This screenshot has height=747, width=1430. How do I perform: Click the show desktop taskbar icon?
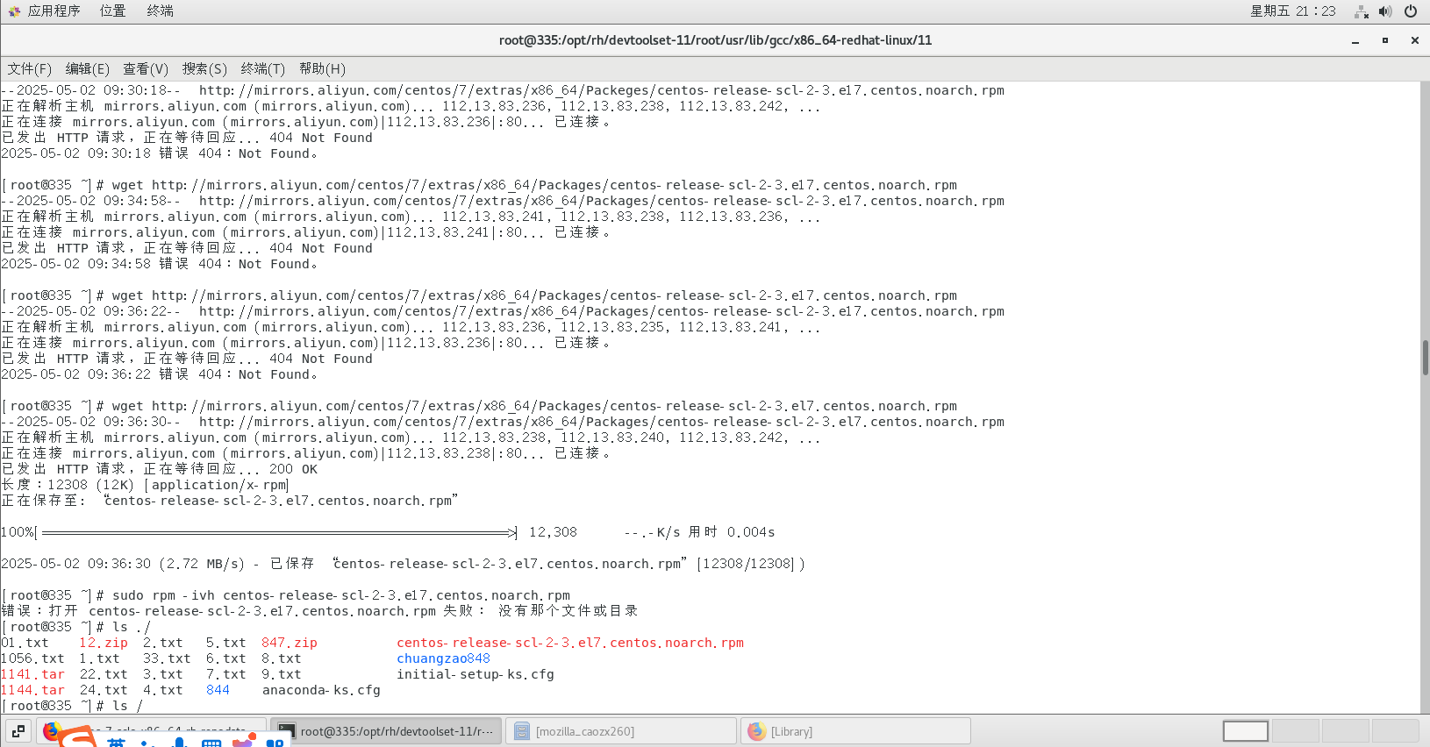[18, 730]
